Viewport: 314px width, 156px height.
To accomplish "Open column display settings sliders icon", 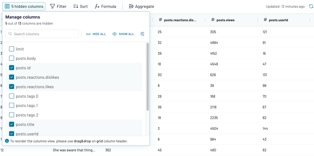I will [x=142, y=34].
